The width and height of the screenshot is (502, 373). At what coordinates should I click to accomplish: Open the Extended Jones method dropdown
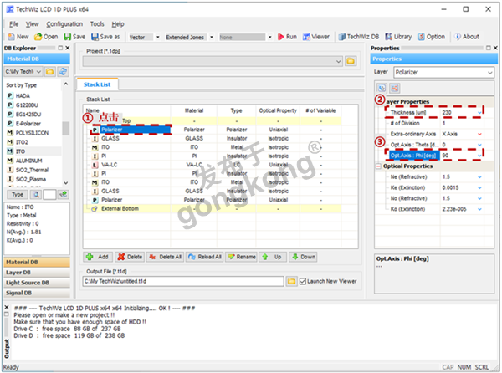212,37
